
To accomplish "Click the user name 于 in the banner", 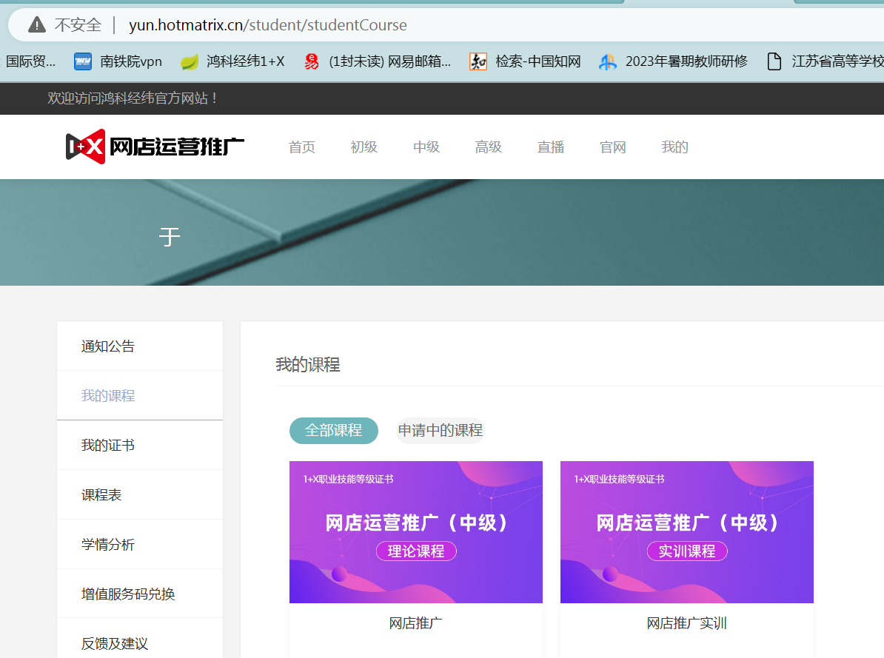I will (x=170, y=237).
